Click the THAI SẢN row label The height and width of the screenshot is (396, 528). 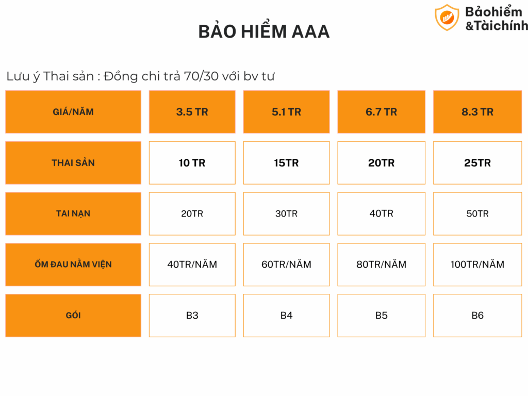pyautogui.click(x=73, y=163)
